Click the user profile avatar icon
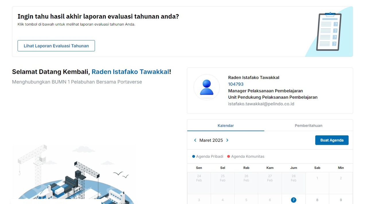Viewport: 367px width, 204px height. click(x=206, y=87)
